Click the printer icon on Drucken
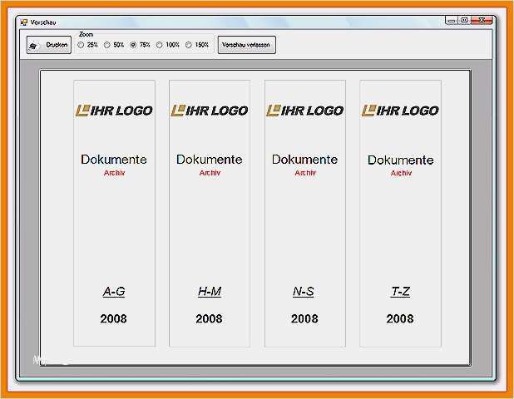The image size is (514, 399). click(x=33, y=46)
